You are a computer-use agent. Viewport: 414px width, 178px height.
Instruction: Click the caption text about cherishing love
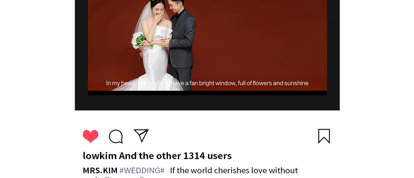pos(234,170)
